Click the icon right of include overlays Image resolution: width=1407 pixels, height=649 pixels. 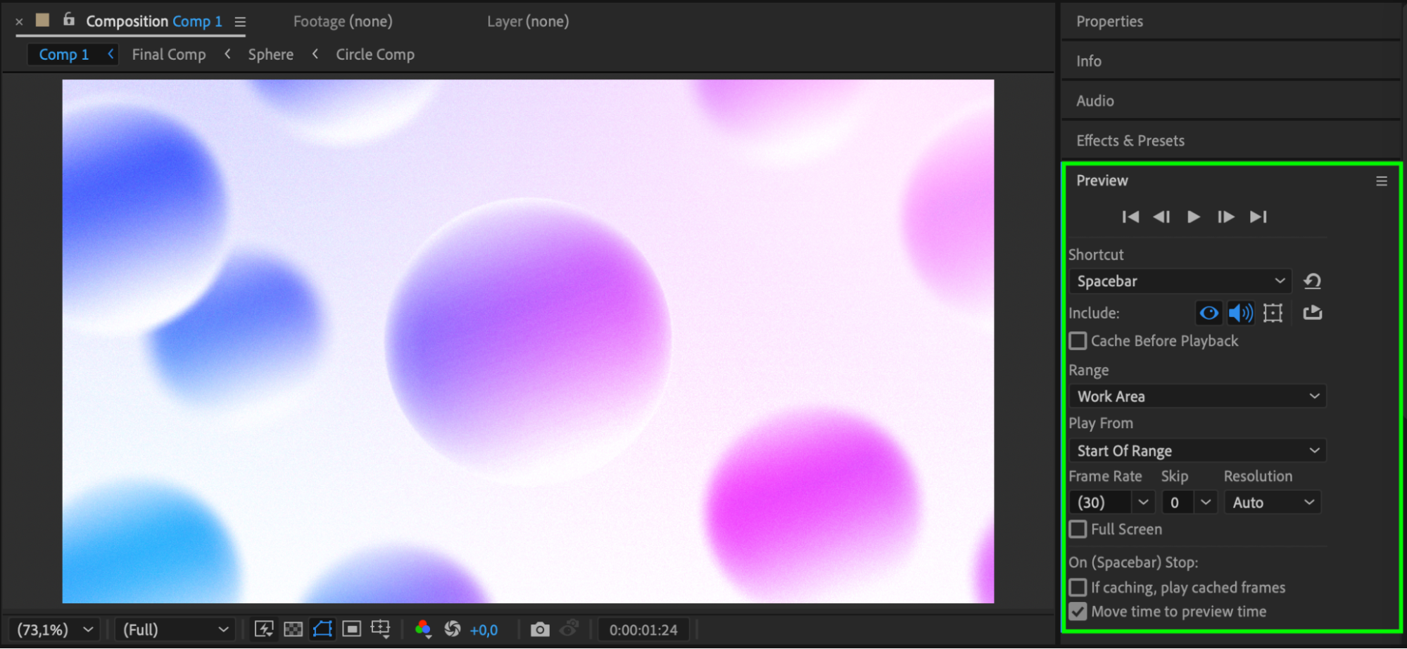(x=1312, y=312)
